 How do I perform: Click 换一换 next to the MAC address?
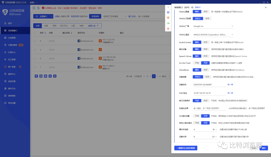(230, 93)
